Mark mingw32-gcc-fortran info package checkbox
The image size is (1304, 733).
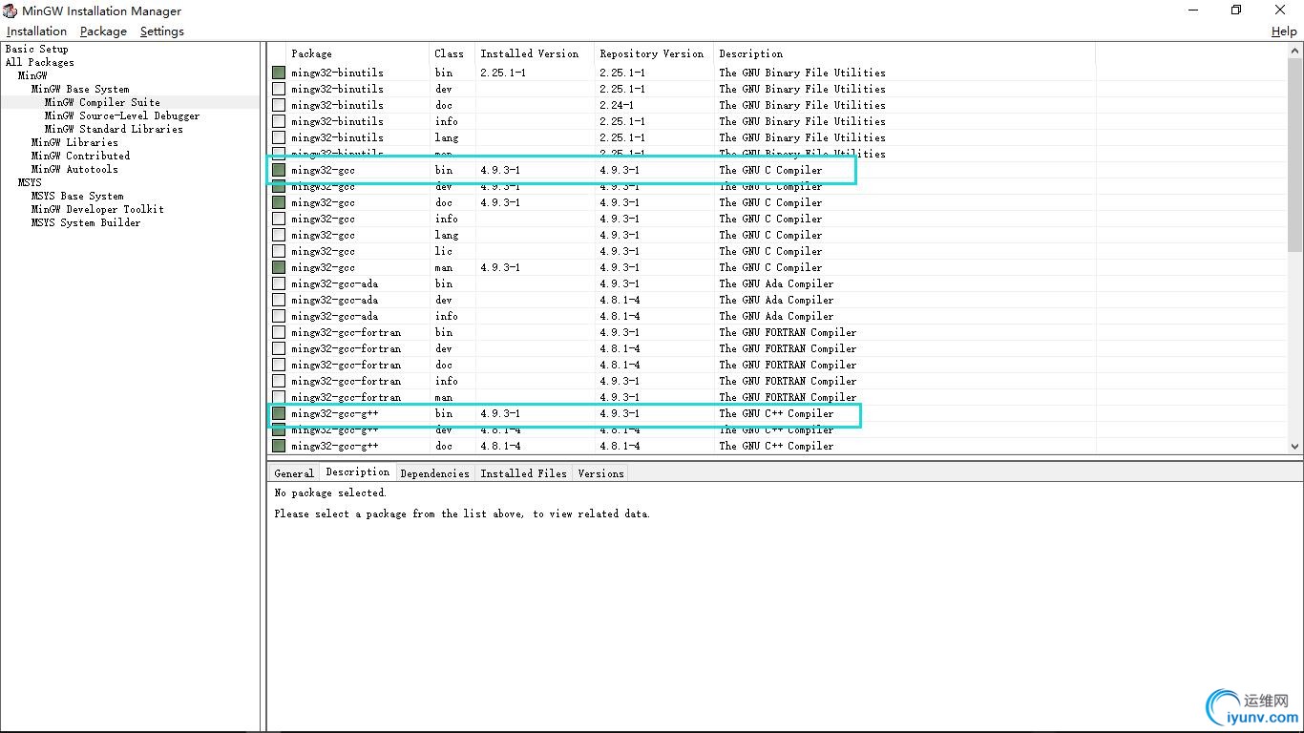pyautogui.click(x=279, y=381)
